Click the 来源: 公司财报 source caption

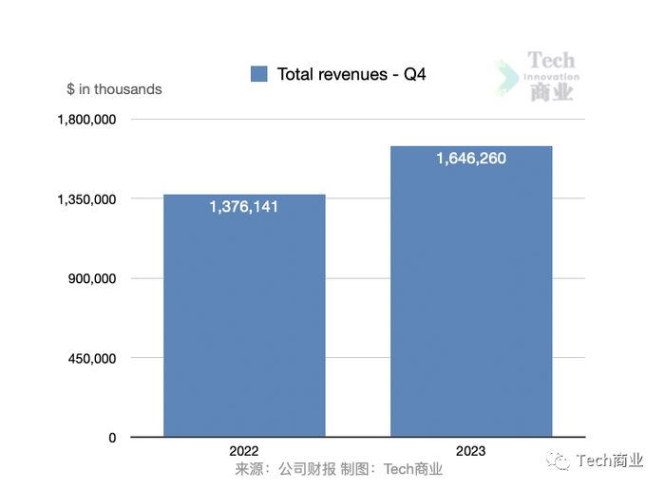(286, 469)
